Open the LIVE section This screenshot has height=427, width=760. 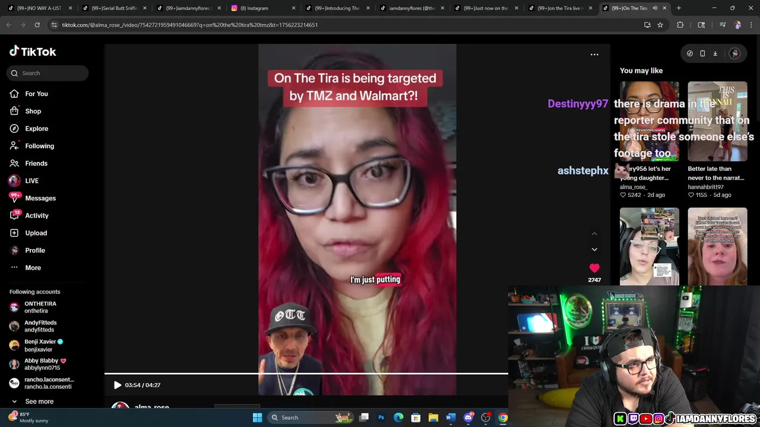pos(31,181)
